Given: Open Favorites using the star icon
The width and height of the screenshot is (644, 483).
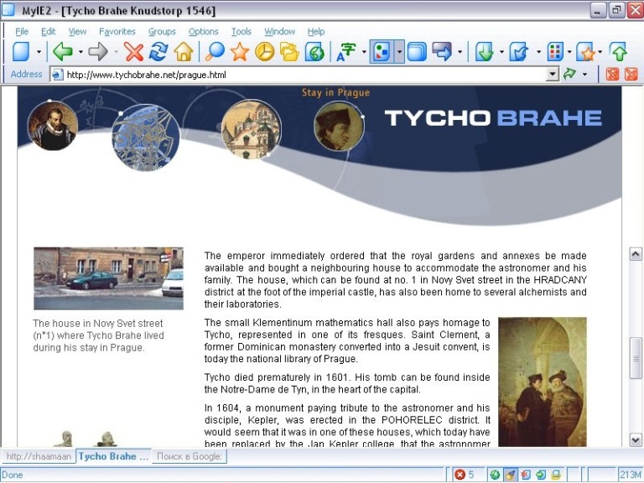Looking at the screenshot, I should (x=240, y=52).
